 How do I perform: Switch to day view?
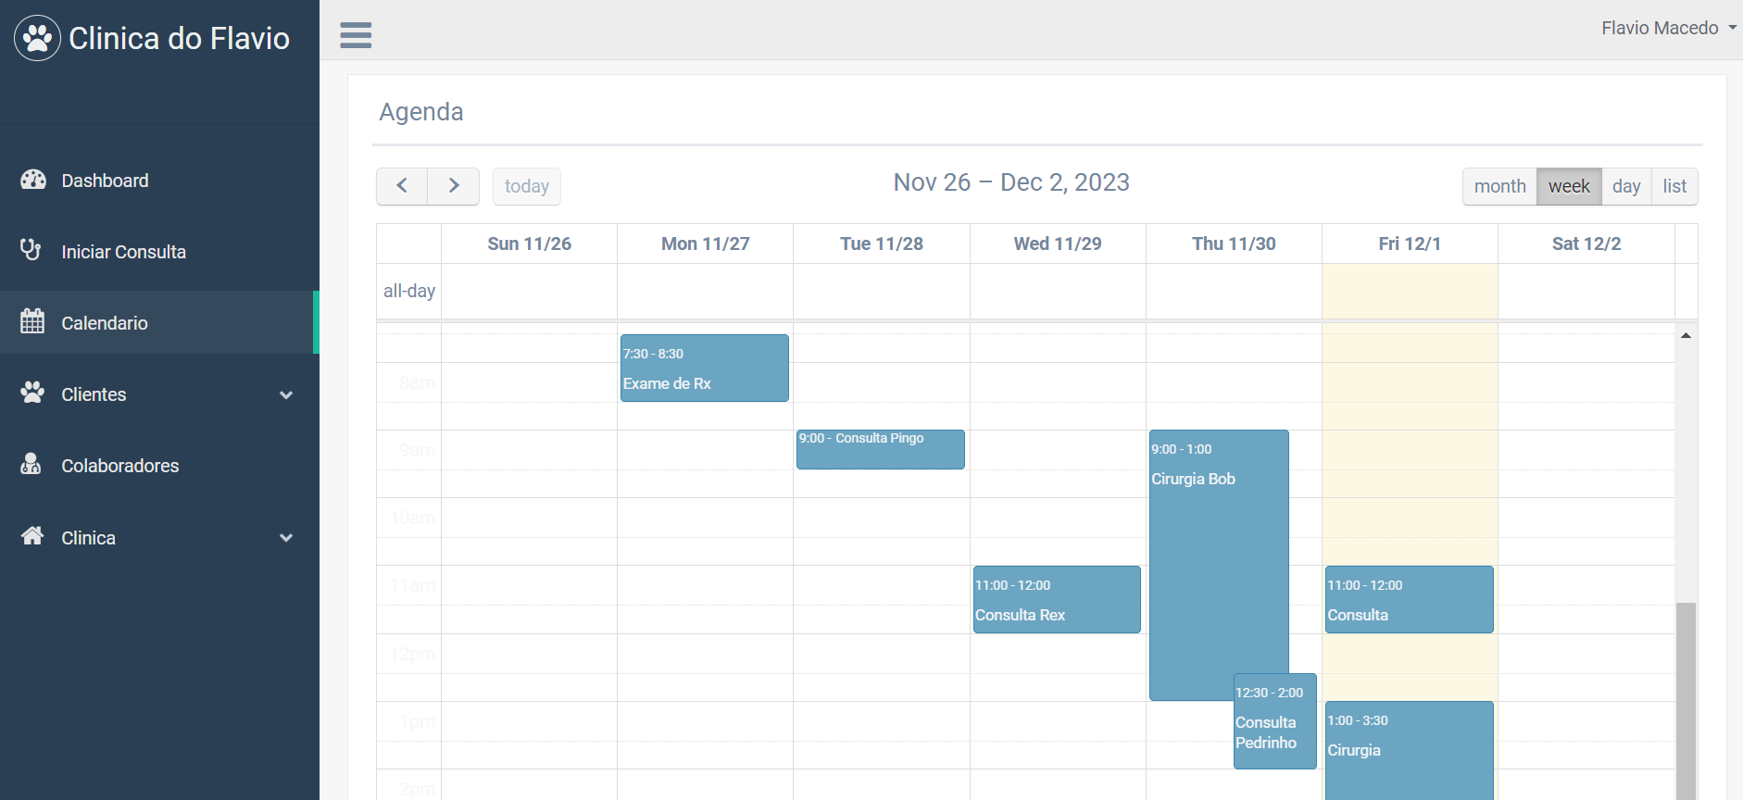click(1626, 186)
